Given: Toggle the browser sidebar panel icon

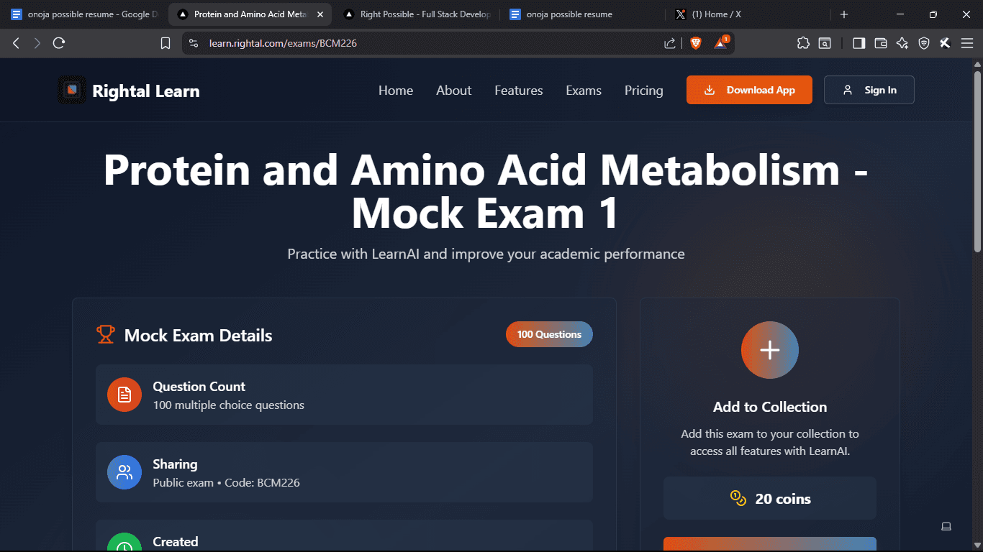Looking at the screenshot, I should click(859, 43).
